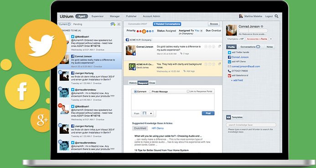The width and height of the screenshot is (316, 168).
Task: Select Conrad Jonson conversation in assigned list
Action: (x=90, y=61)
